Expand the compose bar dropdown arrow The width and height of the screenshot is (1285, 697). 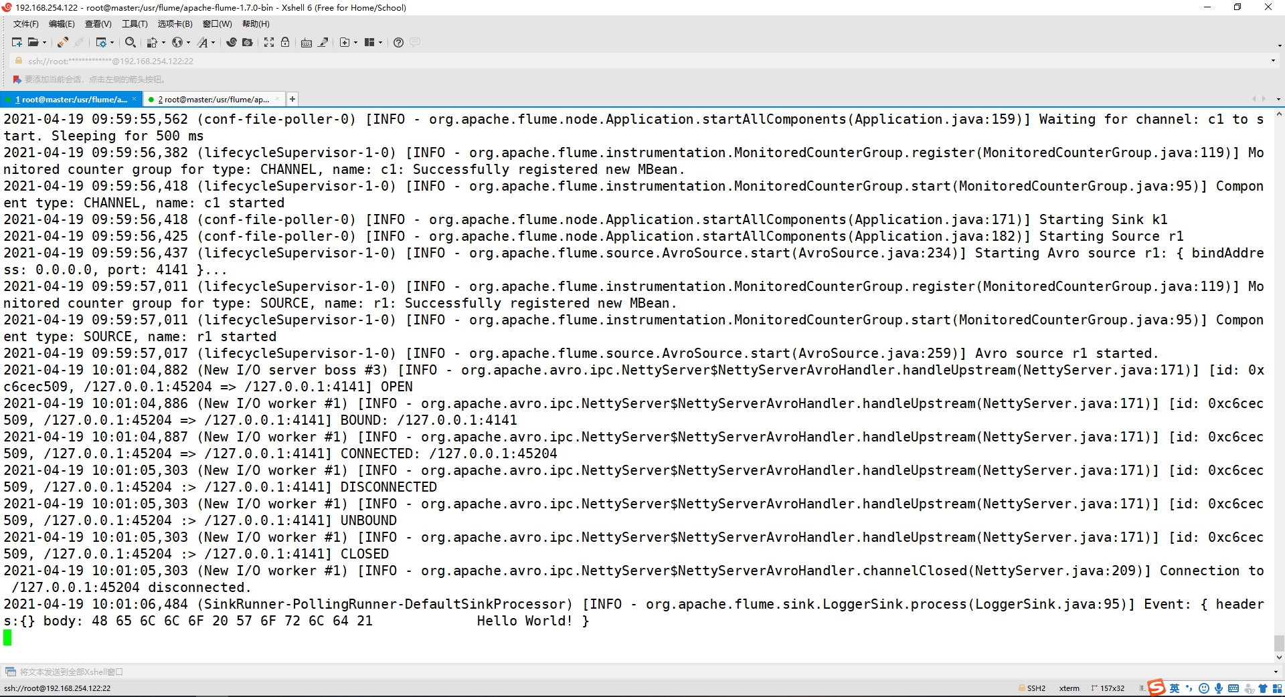click(1276, 672)
